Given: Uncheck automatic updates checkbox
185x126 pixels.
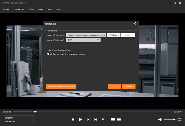Looking at the screenshot, I should (x=48, y=54).
